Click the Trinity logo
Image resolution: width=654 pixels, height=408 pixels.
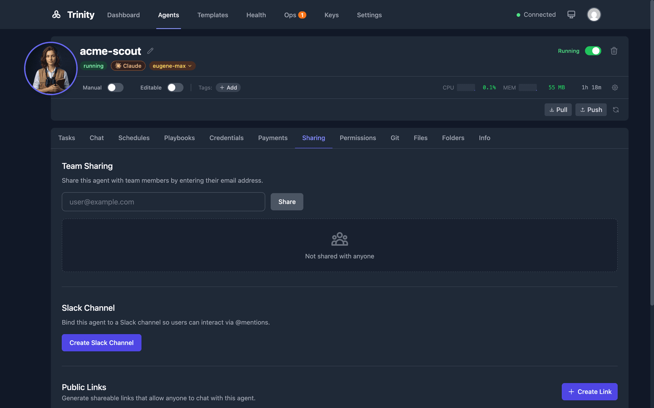point(73,15)
